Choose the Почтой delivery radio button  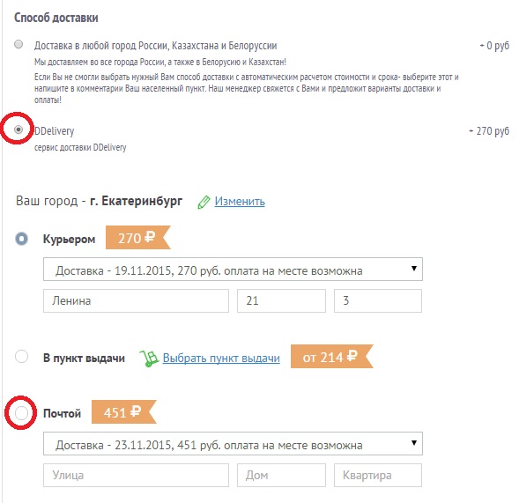(22, 413)
